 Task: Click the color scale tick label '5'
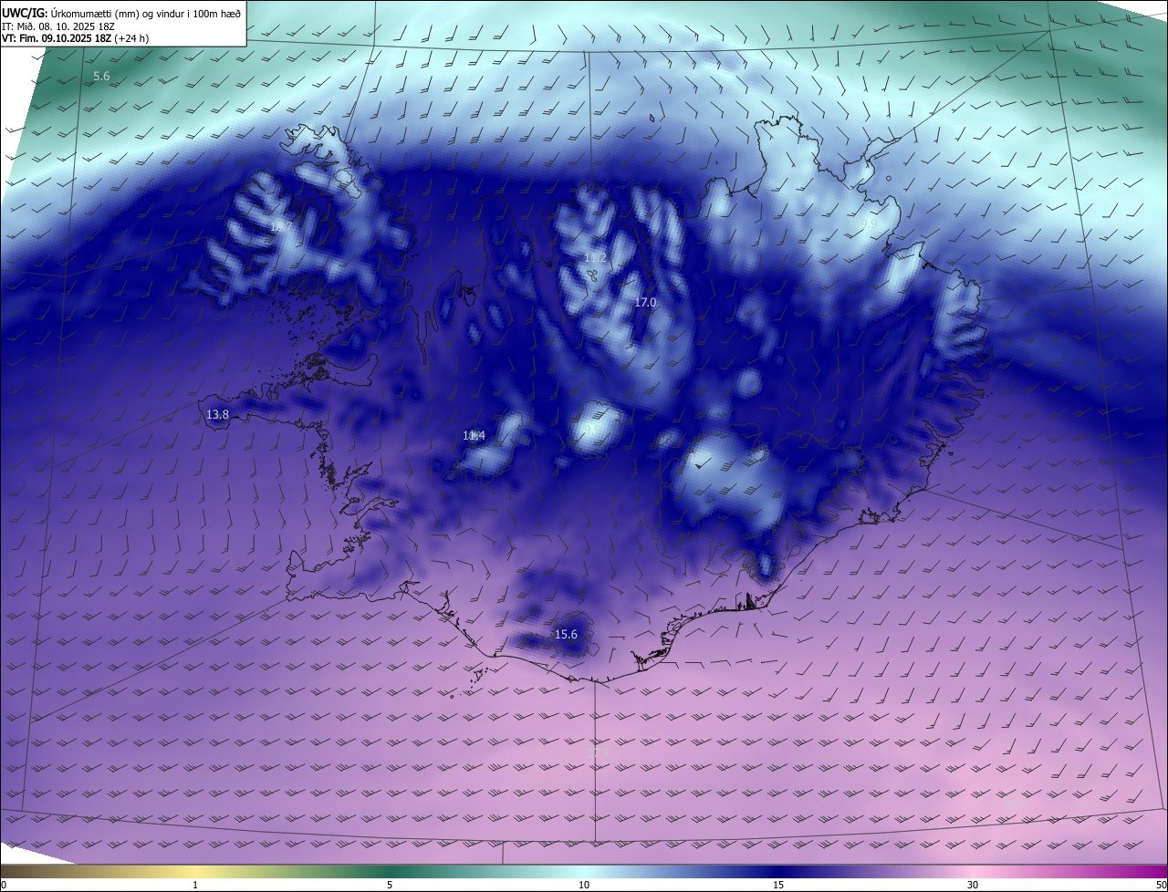click(390, 885)
